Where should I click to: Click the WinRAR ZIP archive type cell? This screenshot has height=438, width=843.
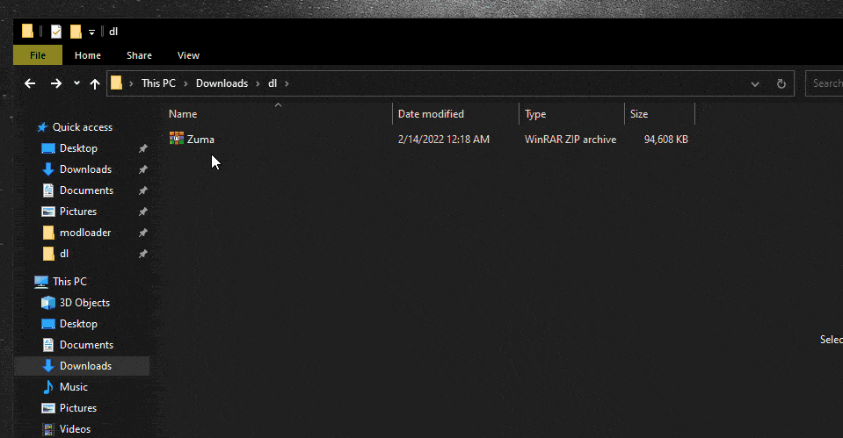[570, 139]
